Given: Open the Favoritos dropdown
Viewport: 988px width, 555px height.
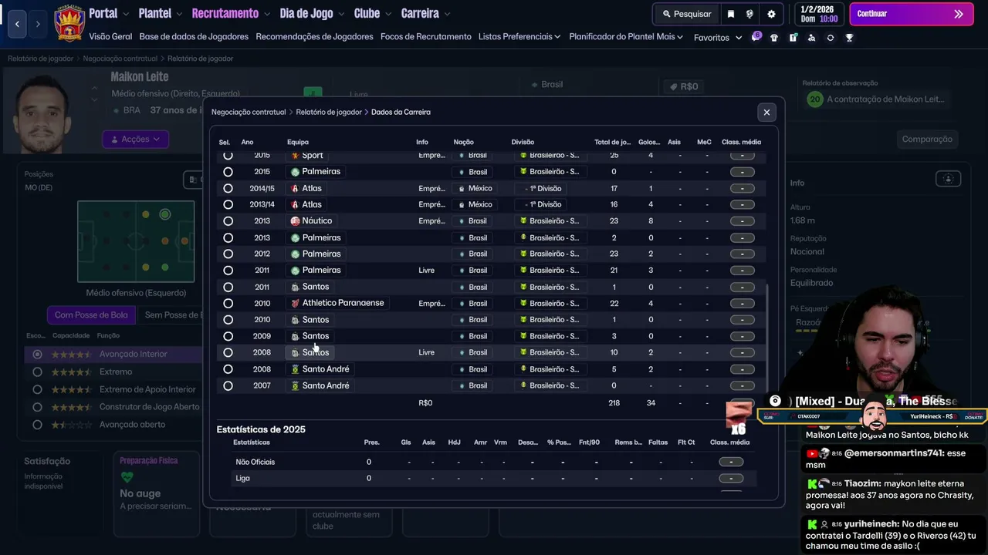Looking at the screenshot, I should coord(717,38).
